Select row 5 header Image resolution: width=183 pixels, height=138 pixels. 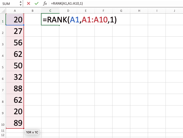point(3,65)
